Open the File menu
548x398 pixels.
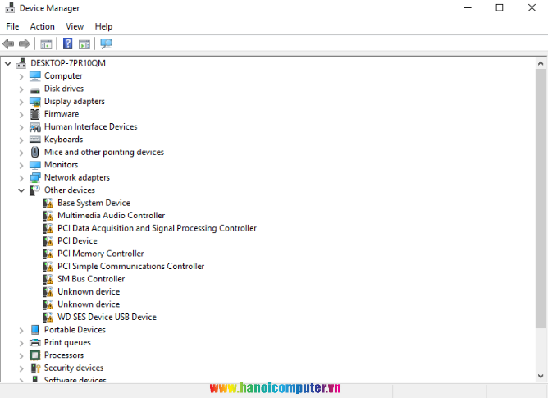pos(12,26)
